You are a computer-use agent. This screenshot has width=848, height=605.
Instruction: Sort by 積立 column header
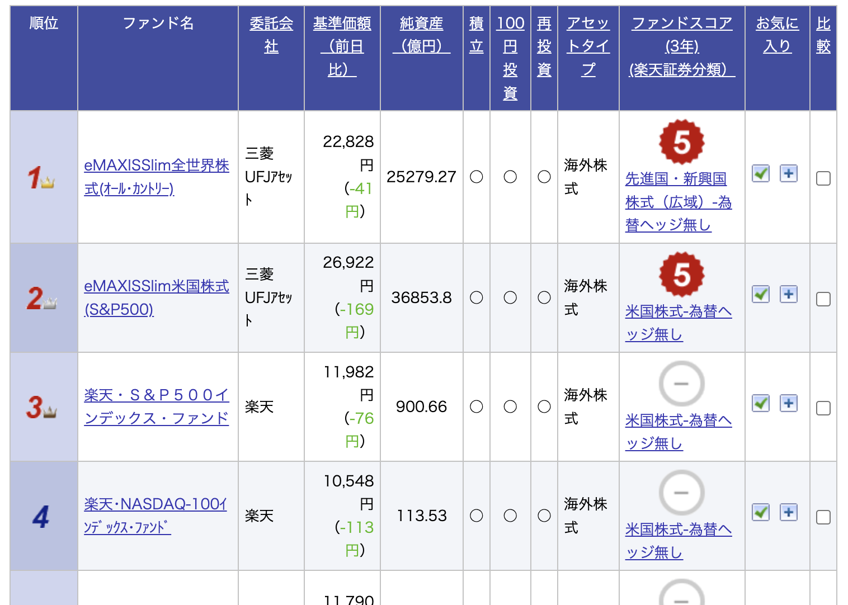(x=477, y=35)
